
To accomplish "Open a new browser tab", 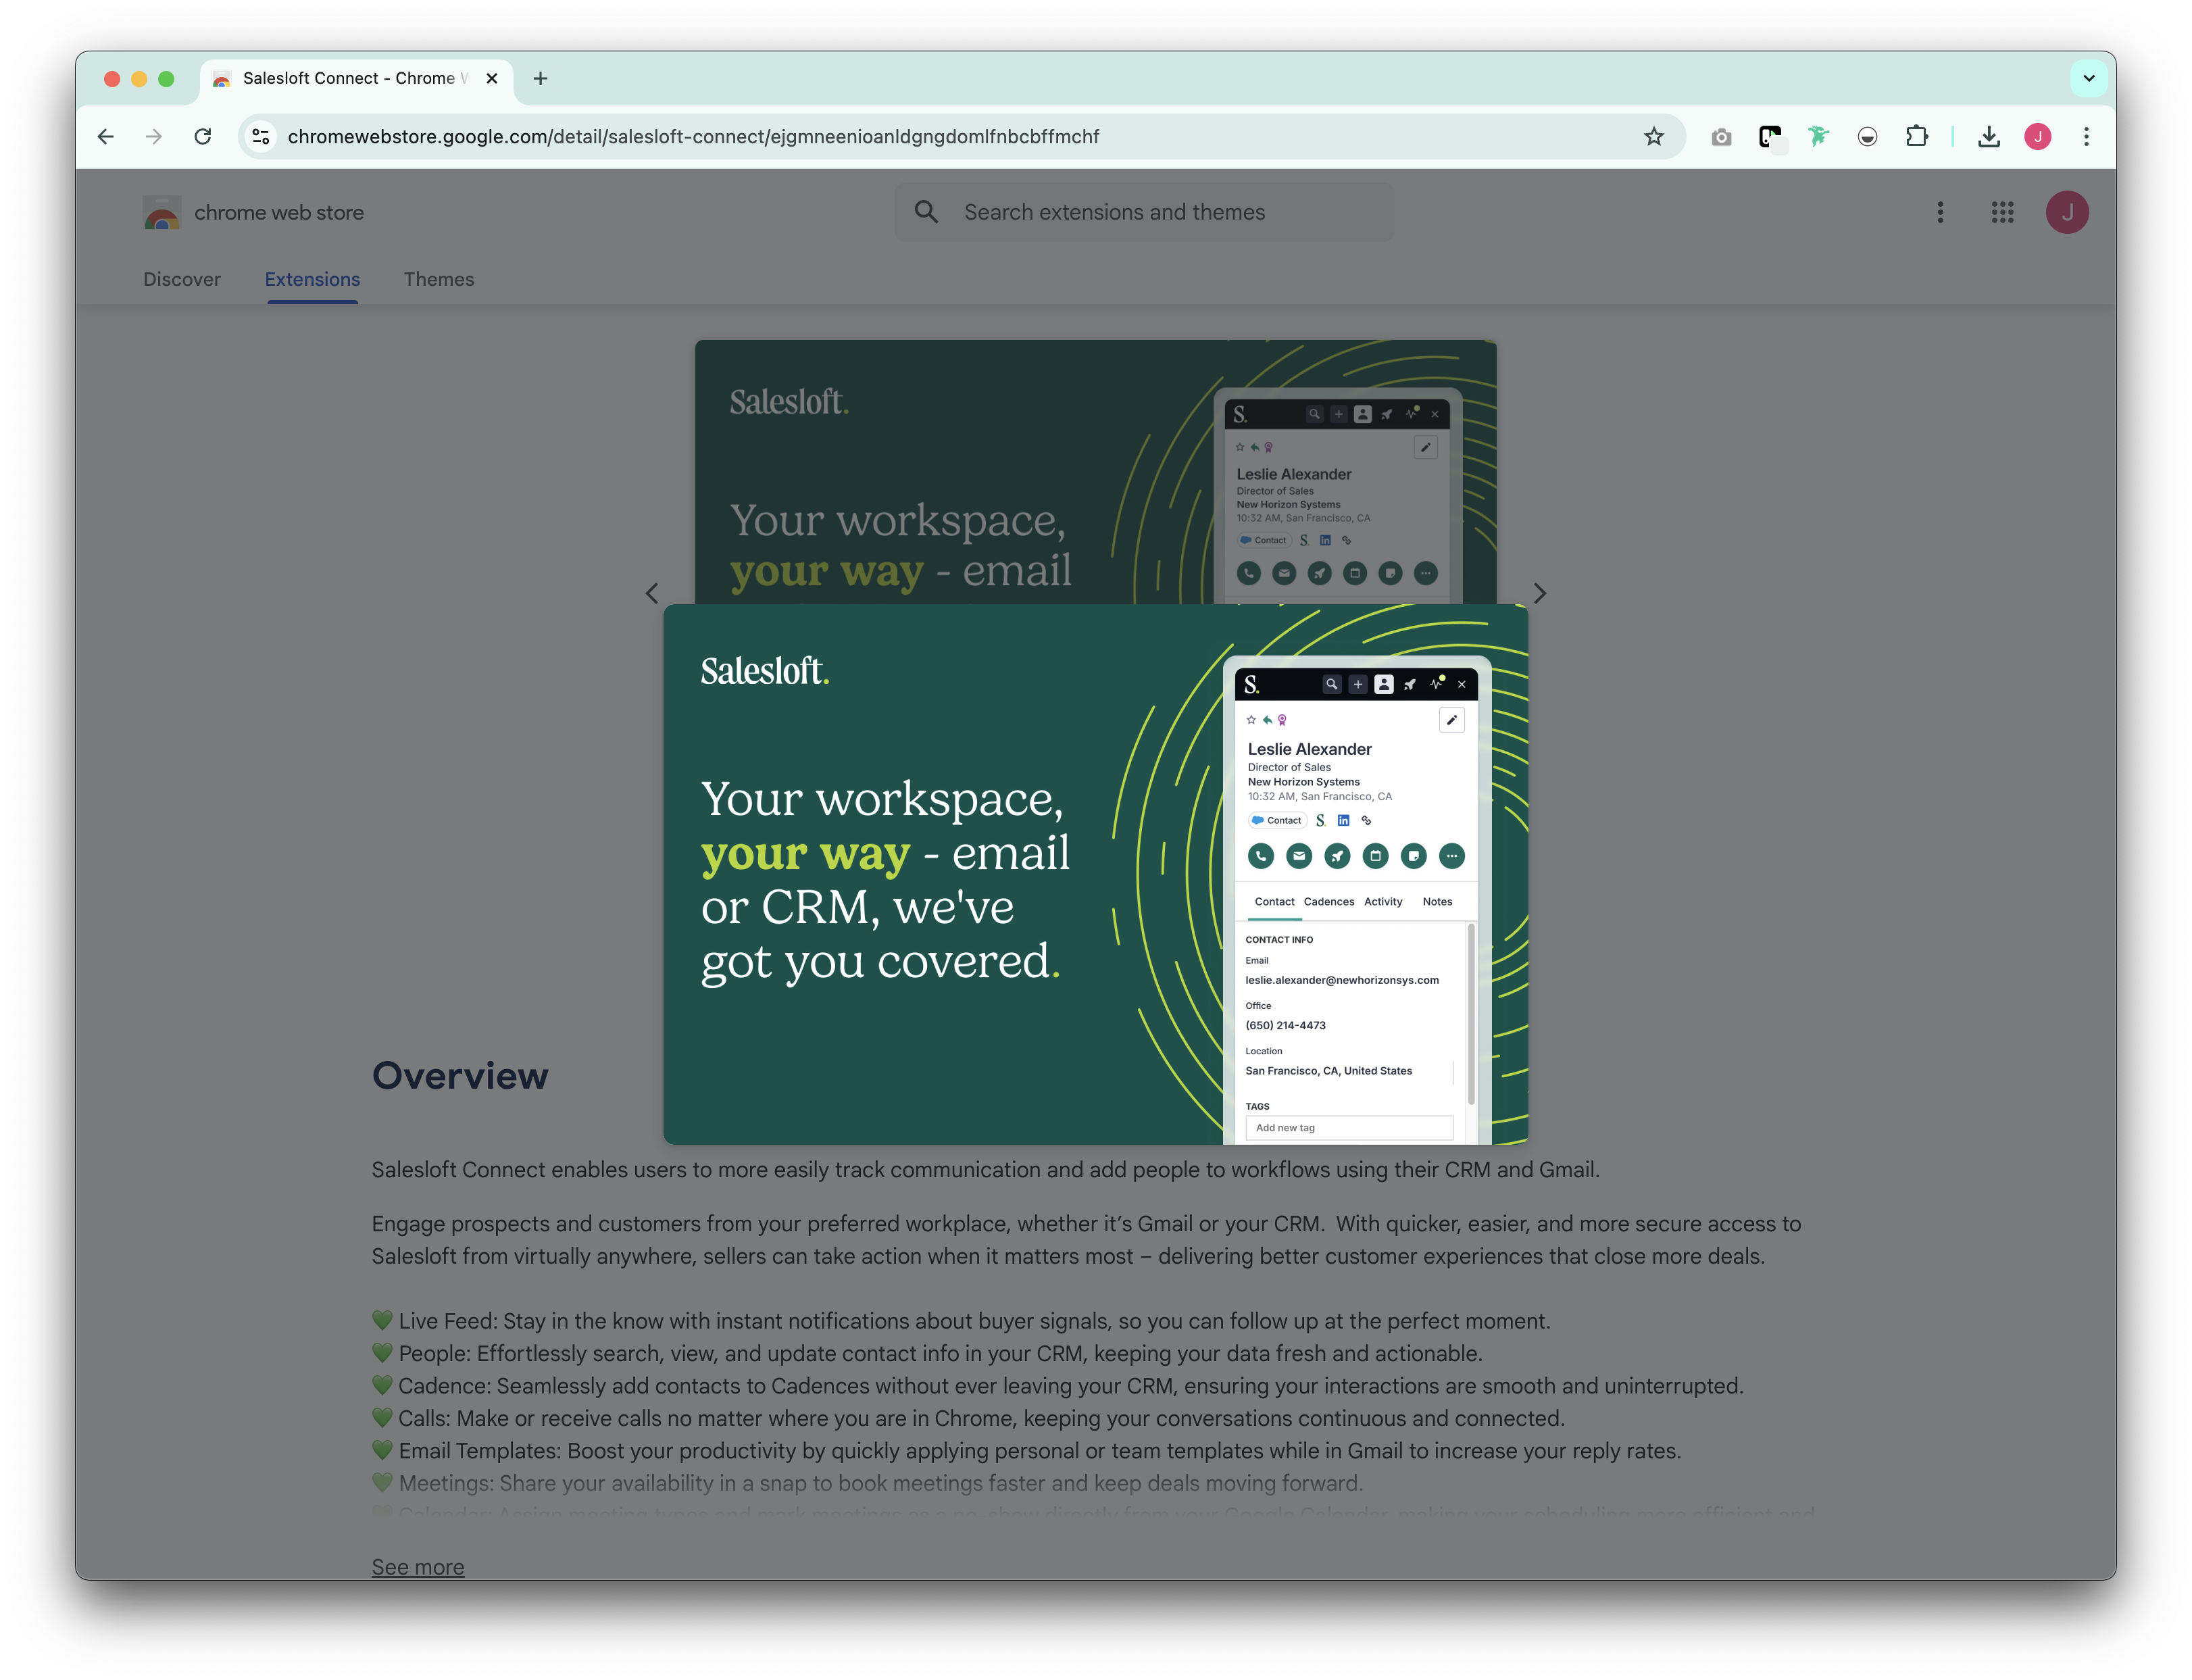I will click(x=540, y=78).
